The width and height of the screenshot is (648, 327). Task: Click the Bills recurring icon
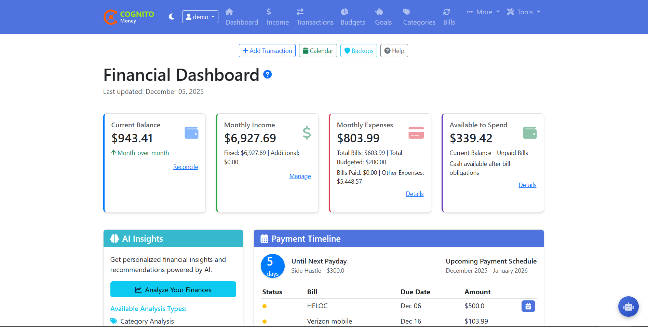pos(447,12)
